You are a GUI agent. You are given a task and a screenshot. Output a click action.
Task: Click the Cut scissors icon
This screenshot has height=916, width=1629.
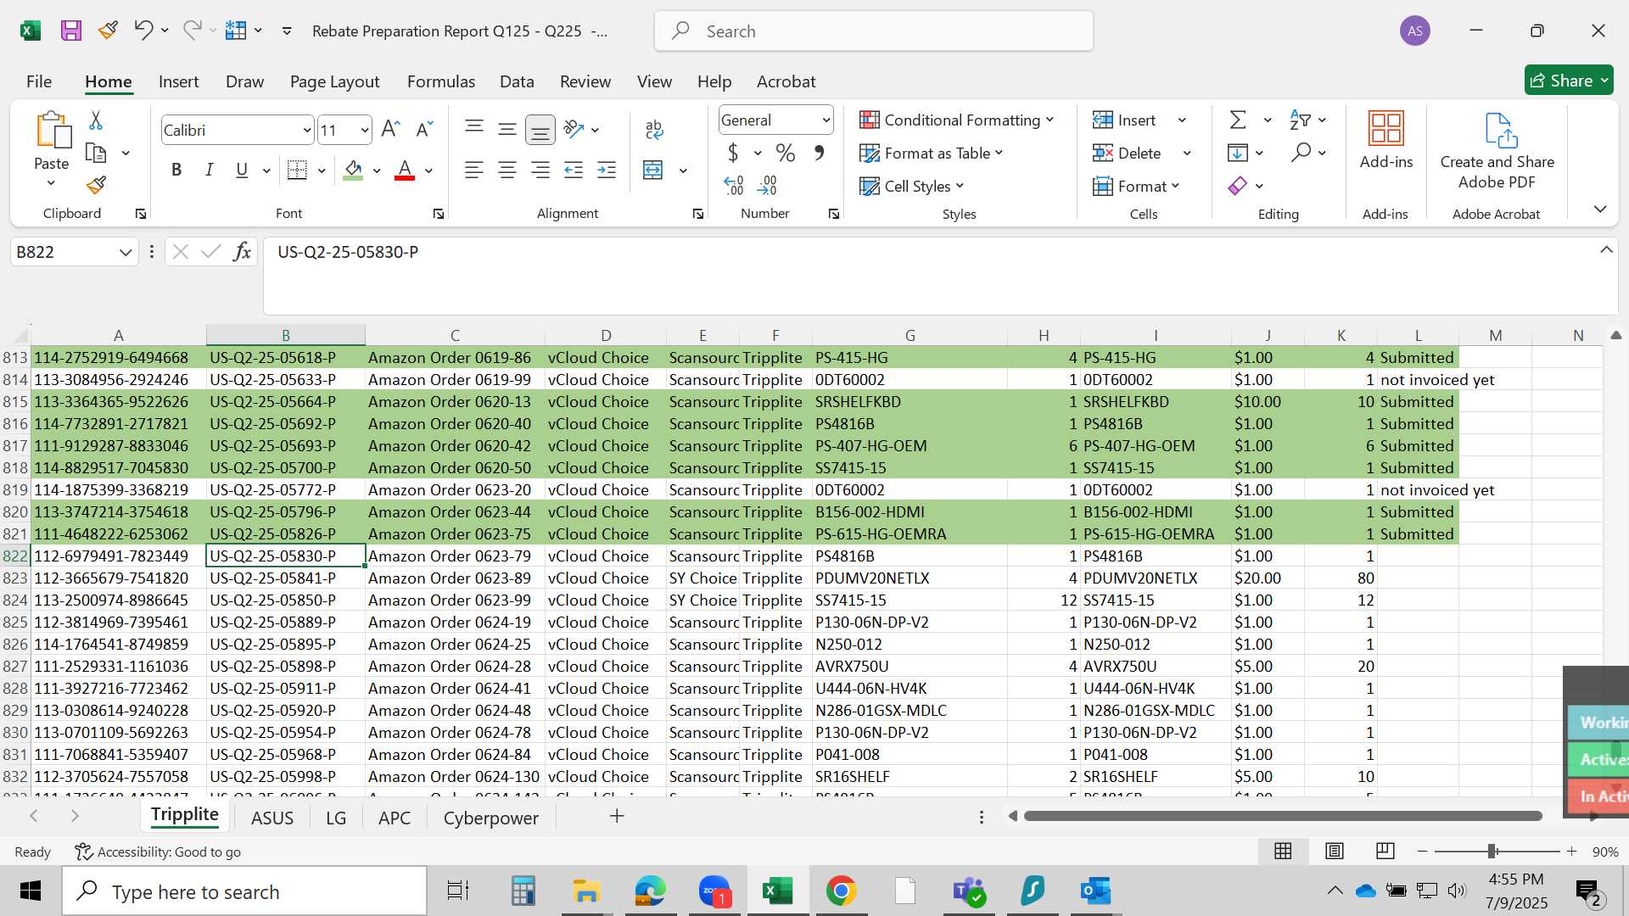click(96, 120)
